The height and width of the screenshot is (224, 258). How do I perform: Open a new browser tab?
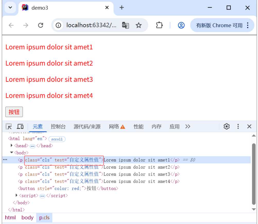(122, 7)
